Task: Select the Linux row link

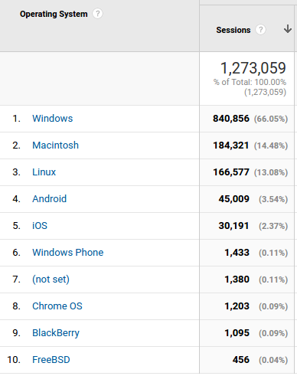Action: 44,172
